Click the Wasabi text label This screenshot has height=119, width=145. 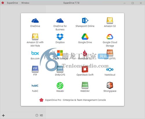(60, 91)
